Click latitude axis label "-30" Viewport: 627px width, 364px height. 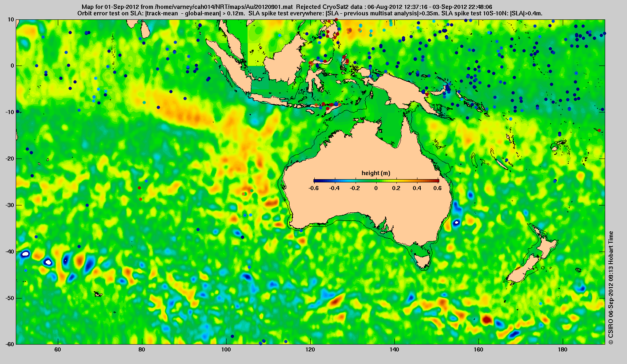coord(9,205)
